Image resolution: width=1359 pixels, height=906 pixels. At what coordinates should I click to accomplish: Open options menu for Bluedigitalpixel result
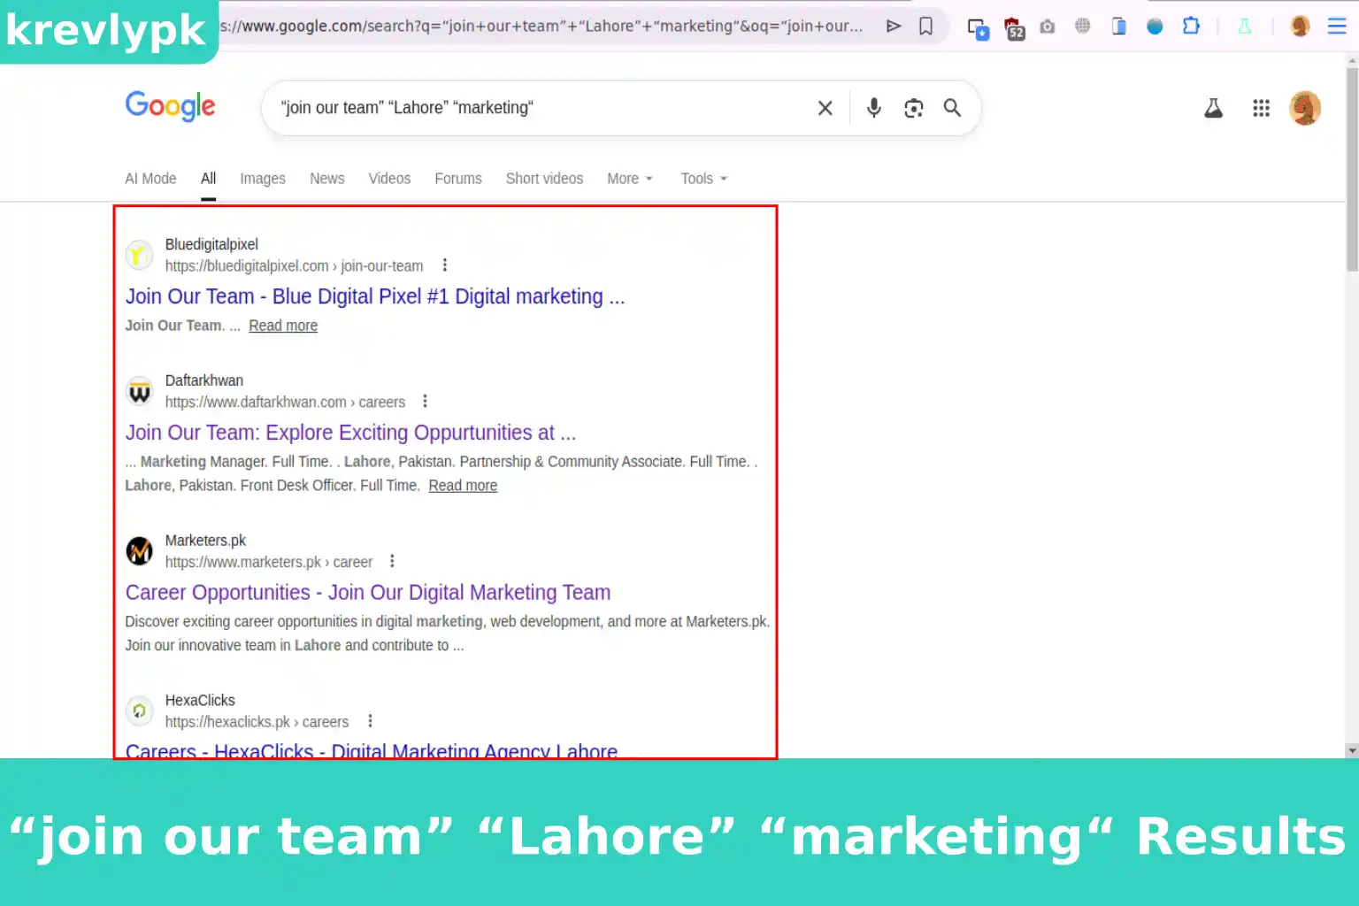coord(444,265)
